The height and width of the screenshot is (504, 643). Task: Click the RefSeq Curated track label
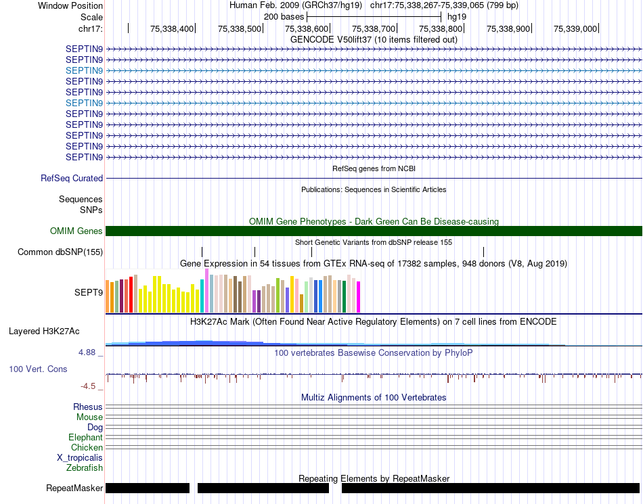click(x=72, y=178)
